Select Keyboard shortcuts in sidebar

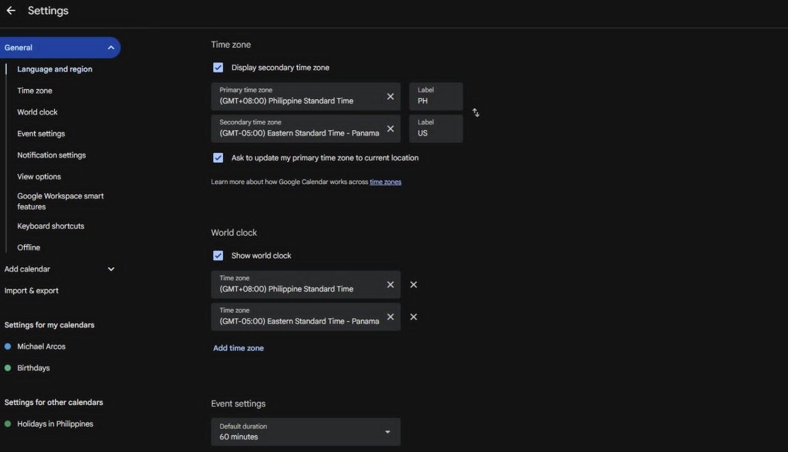(50, 226)
